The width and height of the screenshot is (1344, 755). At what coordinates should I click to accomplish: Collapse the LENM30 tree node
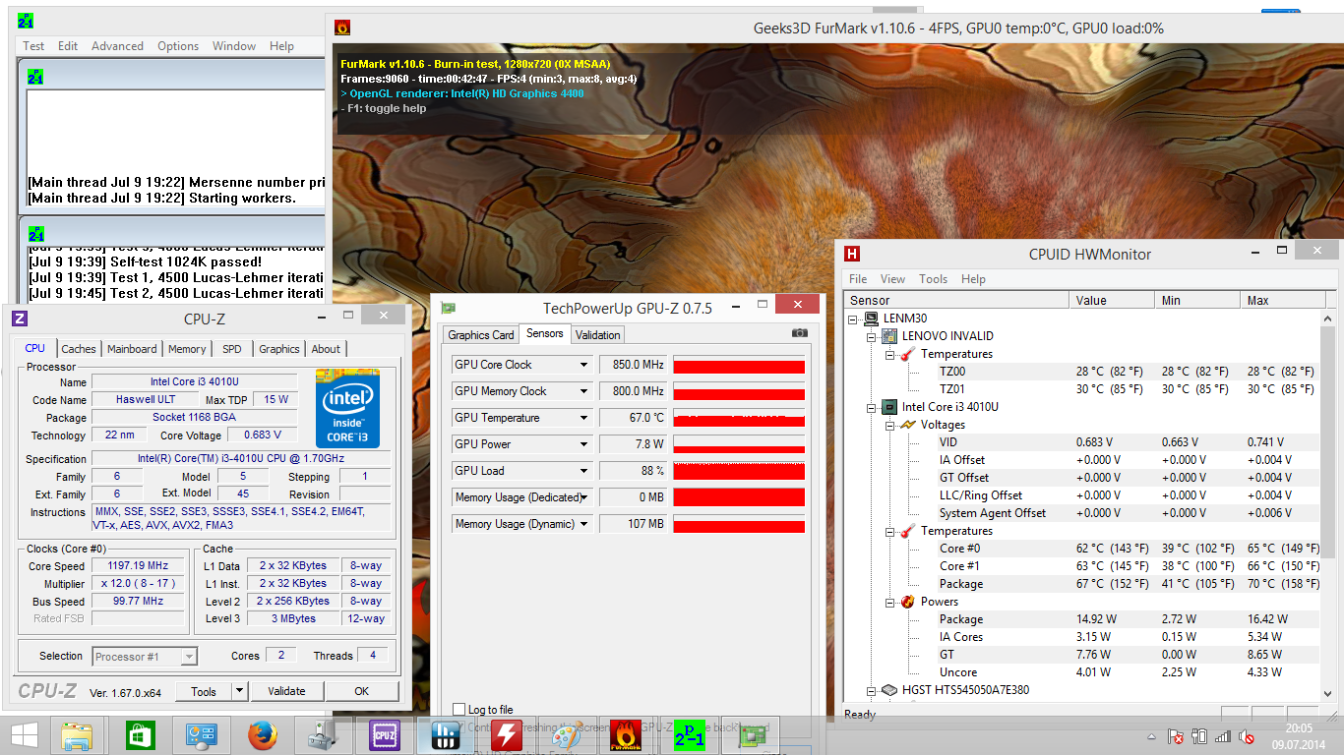point(855,319)
